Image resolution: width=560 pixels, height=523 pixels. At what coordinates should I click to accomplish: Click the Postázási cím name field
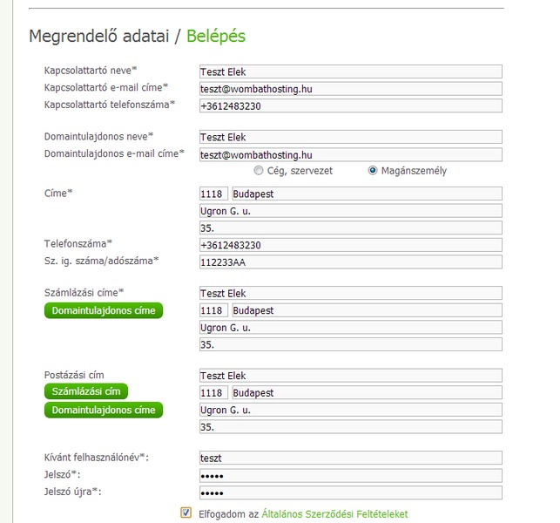pos(350,376)
